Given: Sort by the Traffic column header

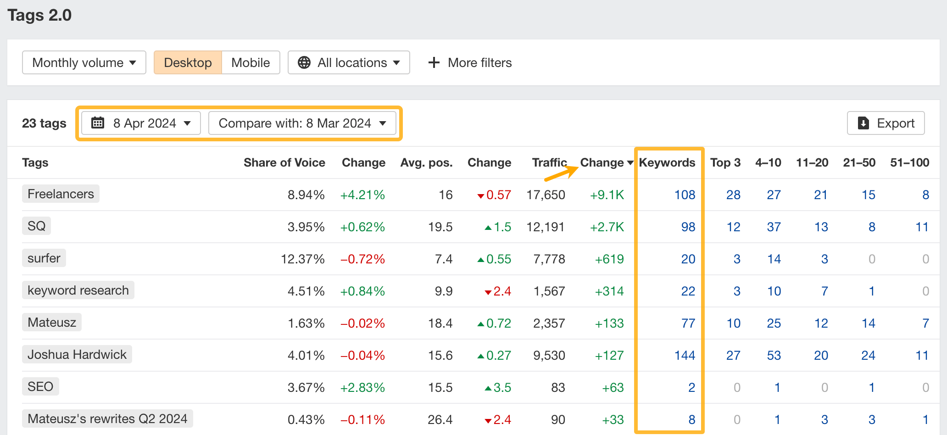Looking at the screenshot, I should (549, 162).
